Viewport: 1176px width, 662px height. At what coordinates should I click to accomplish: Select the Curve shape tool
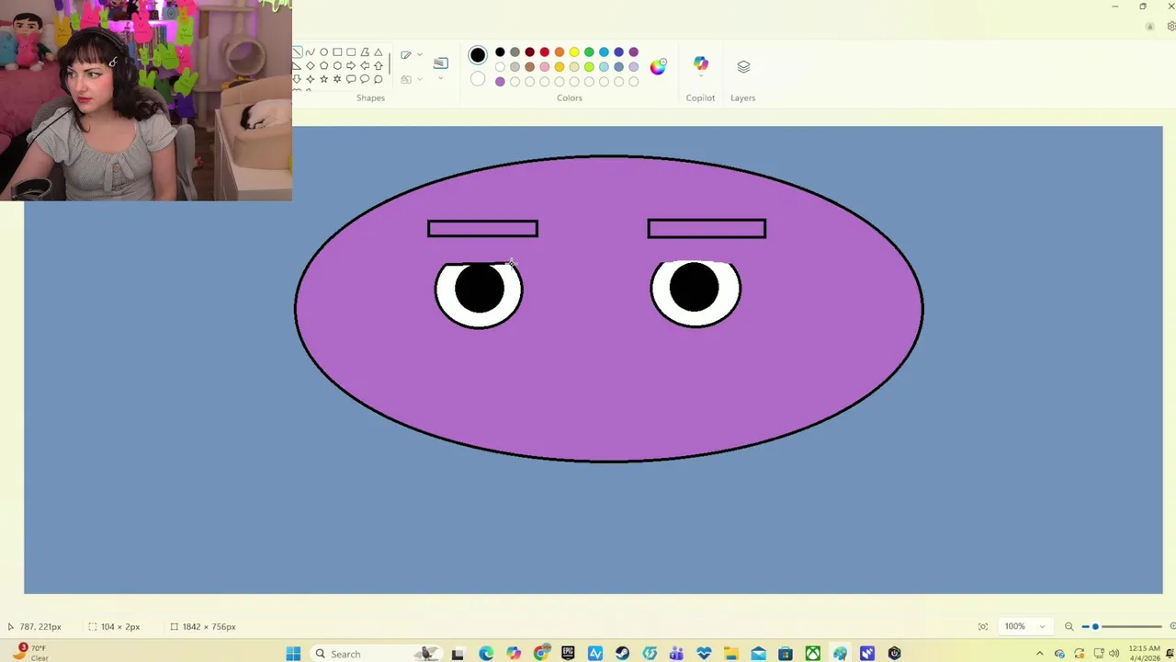pyautogui.click(x=311, y=52)
